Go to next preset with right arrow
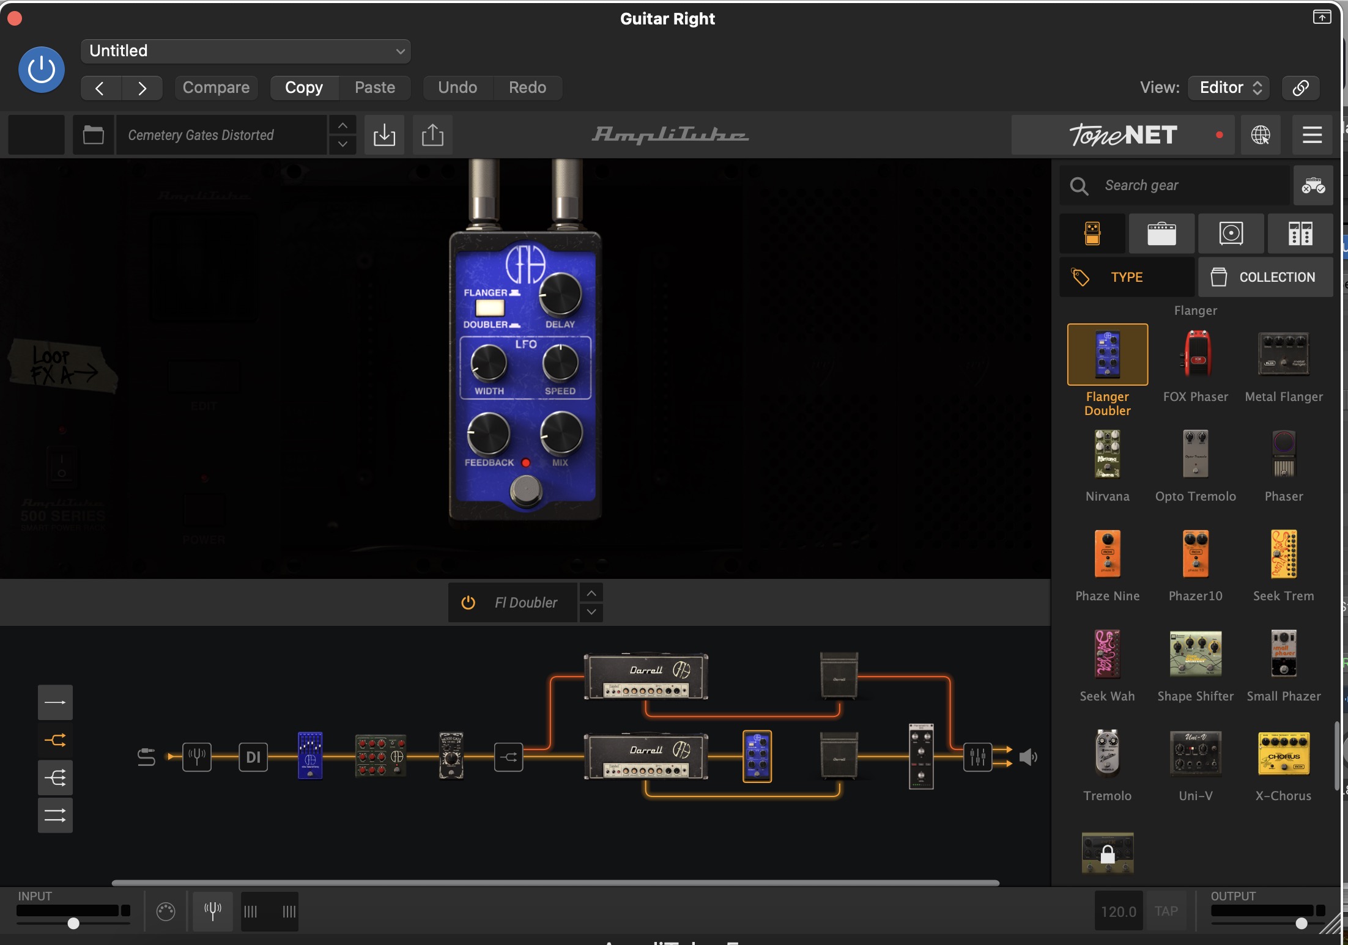This screenshot has height=945, width=1348. coord(142,88)
